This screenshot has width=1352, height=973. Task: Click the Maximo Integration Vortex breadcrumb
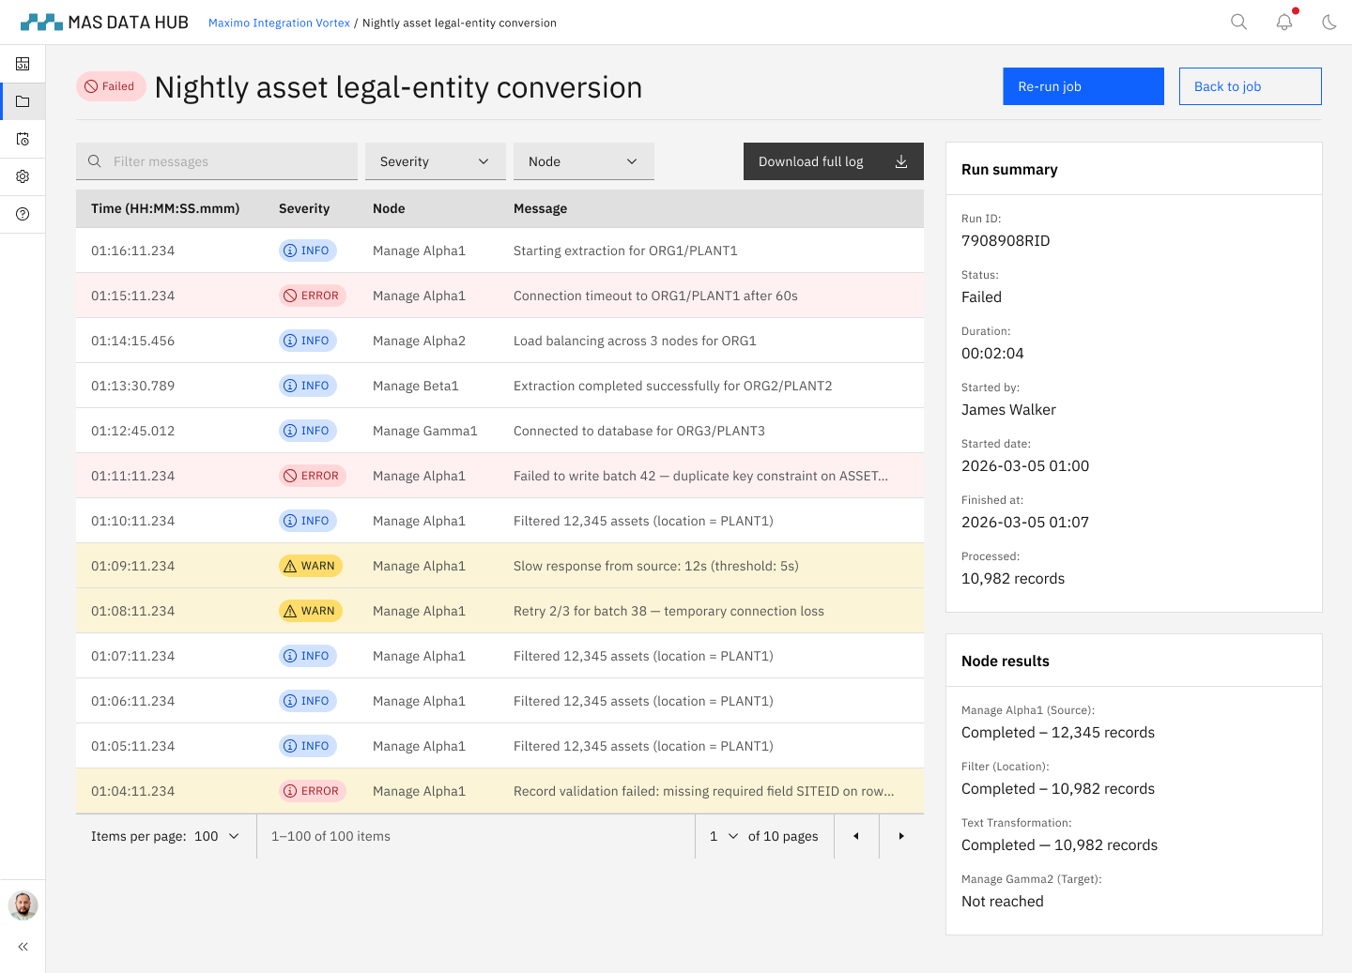pyautogui.click(x=279, y=23)
